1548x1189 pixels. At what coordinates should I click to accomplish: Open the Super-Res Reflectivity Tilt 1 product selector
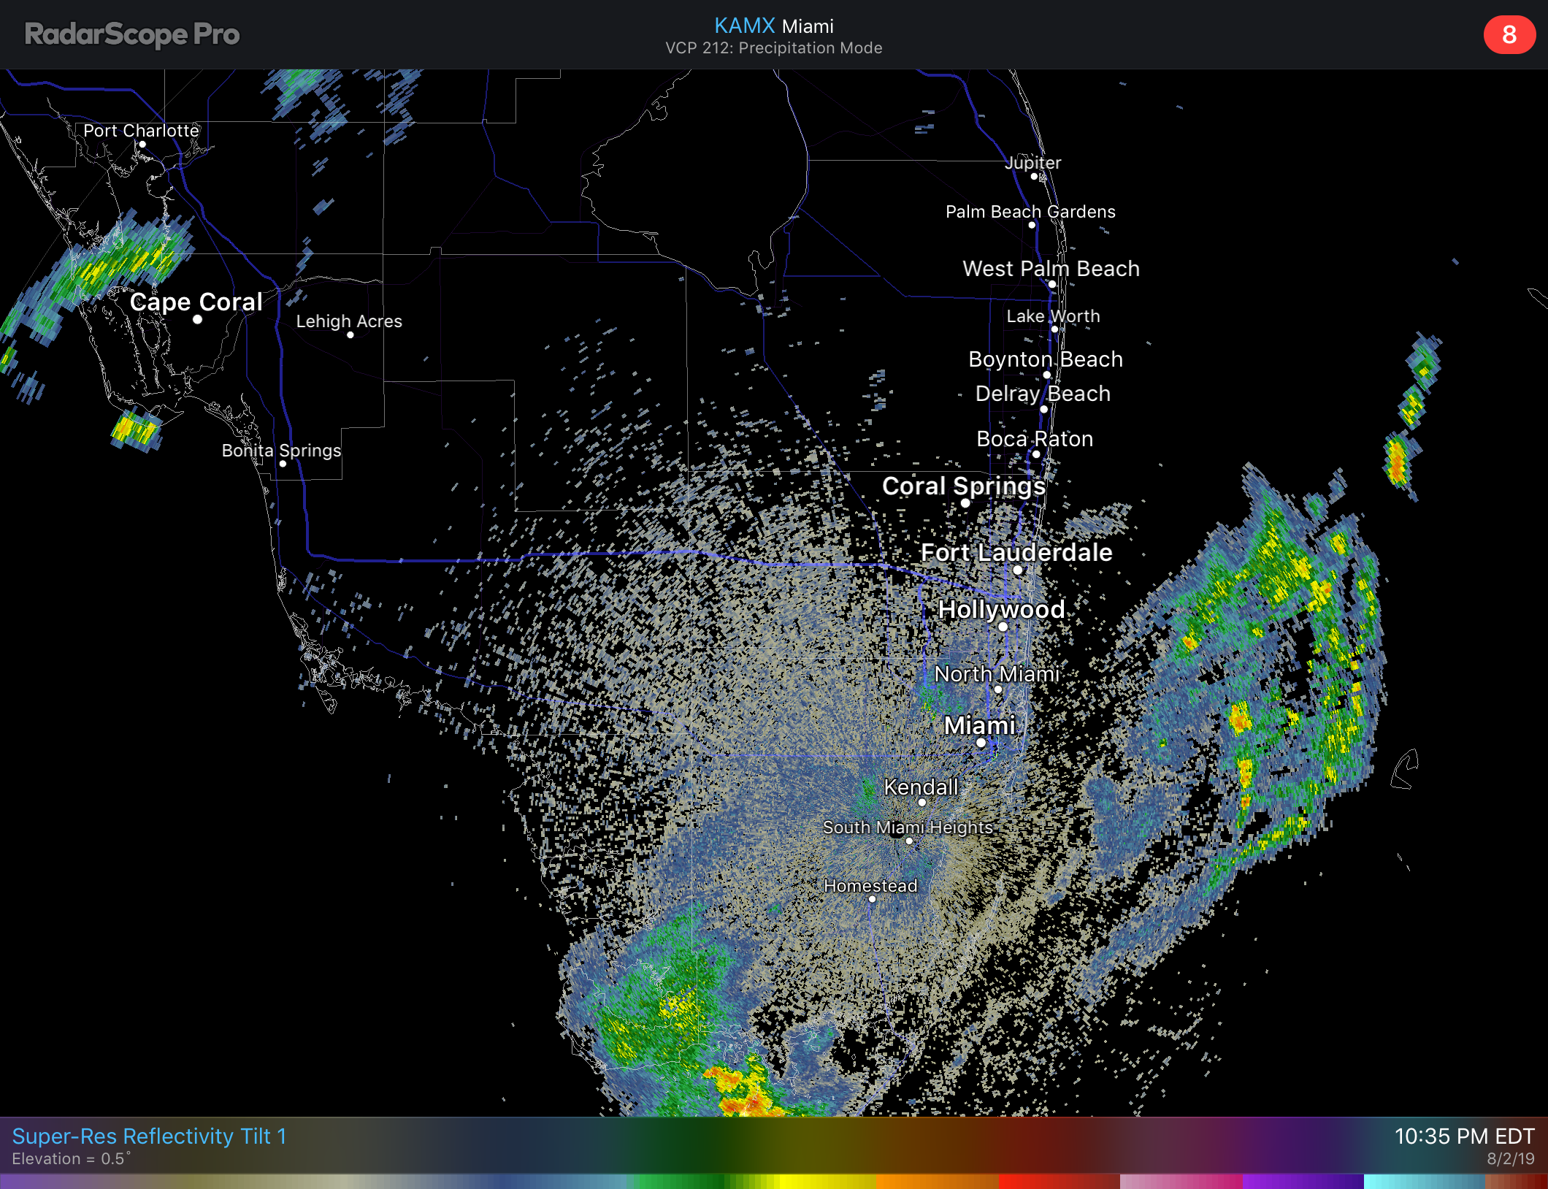pyautogui.click(x=150, y=1136)
